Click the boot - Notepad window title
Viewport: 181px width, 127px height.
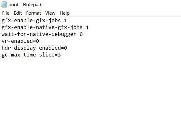(25, 5)
